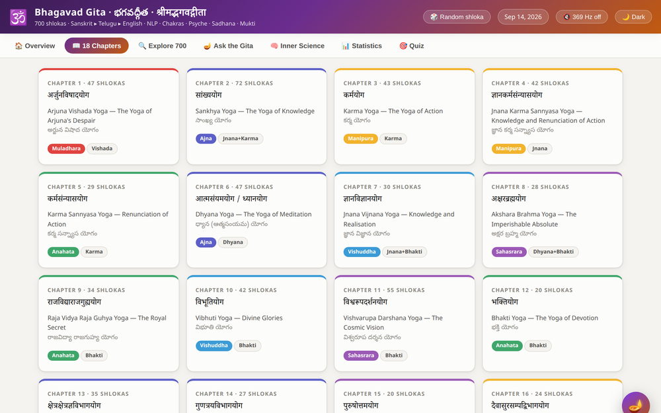This screenshot has height=413, width=661.
Task: Click the Anahata tag on Chapter 12
Action: (x=507, y=346)
